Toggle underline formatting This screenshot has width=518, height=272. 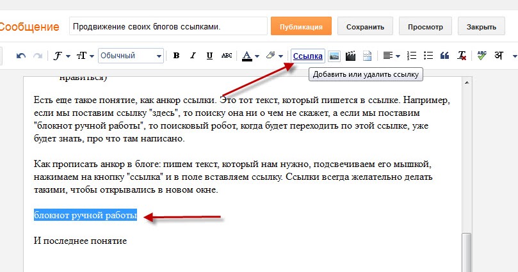[x=209, y=56]
